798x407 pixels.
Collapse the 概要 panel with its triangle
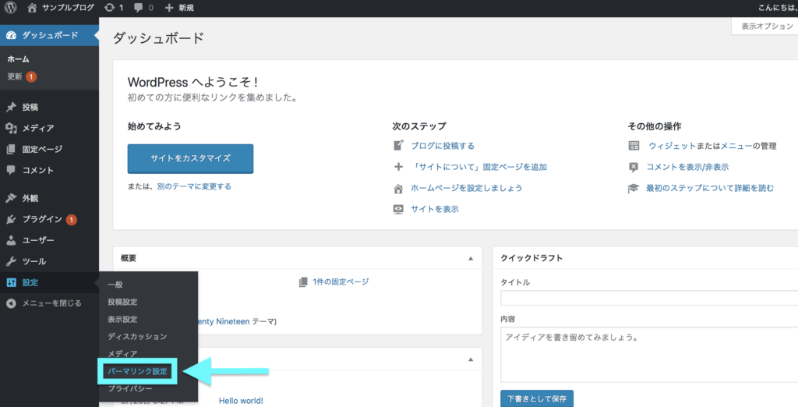(471, 259)
